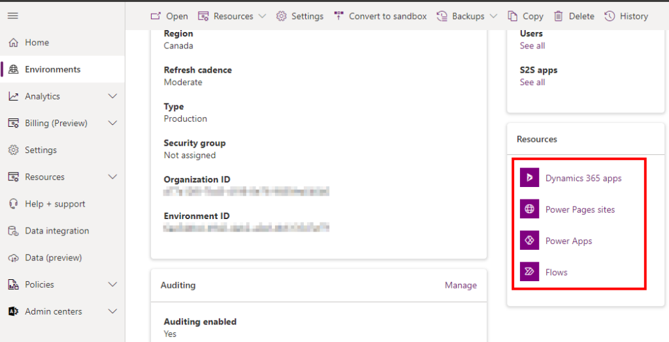Click Convert to sandbox label

click(x=388, y=16)
